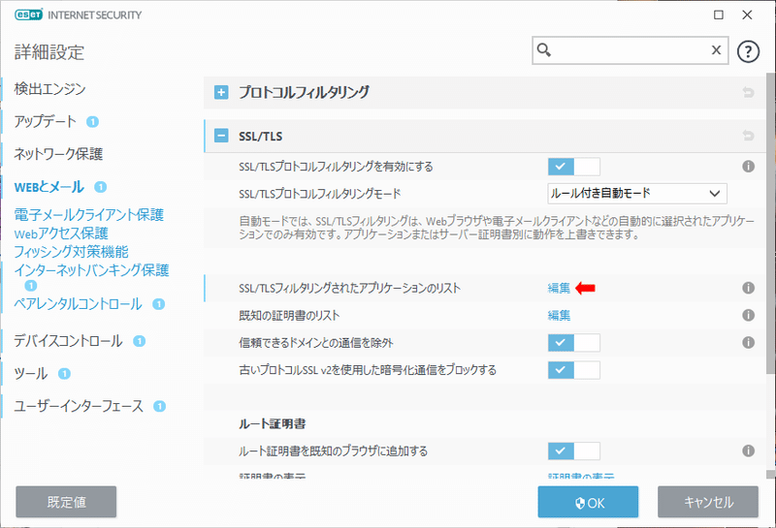Screen dimensions: 776x528
Task: Open インターネットバンキング保護 subsection
Action: tap(91, 270)
